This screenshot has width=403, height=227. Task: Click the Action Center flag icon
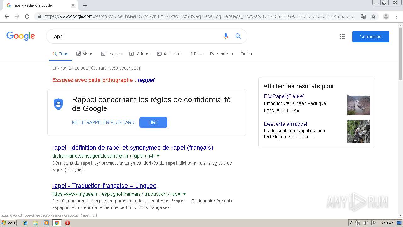373,223
